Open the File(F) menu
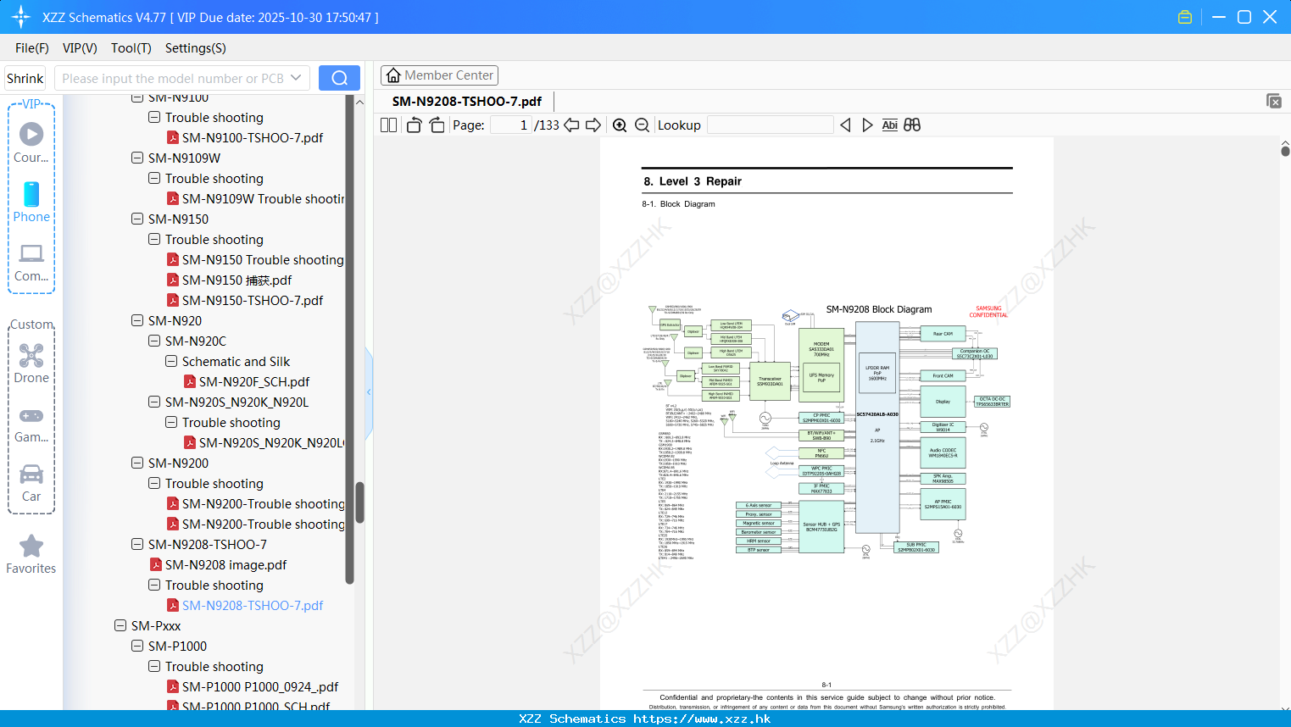This screenshot has height=727, width=1291. (x=32, y=48)
